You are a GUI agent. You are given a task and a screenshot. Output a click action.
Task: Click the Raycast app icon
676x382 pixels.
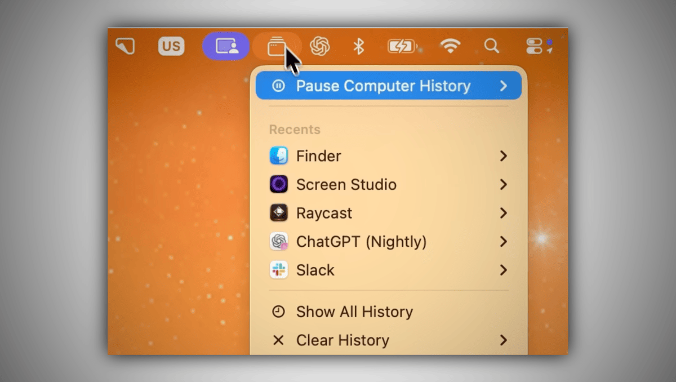click(x=279, y=213)
